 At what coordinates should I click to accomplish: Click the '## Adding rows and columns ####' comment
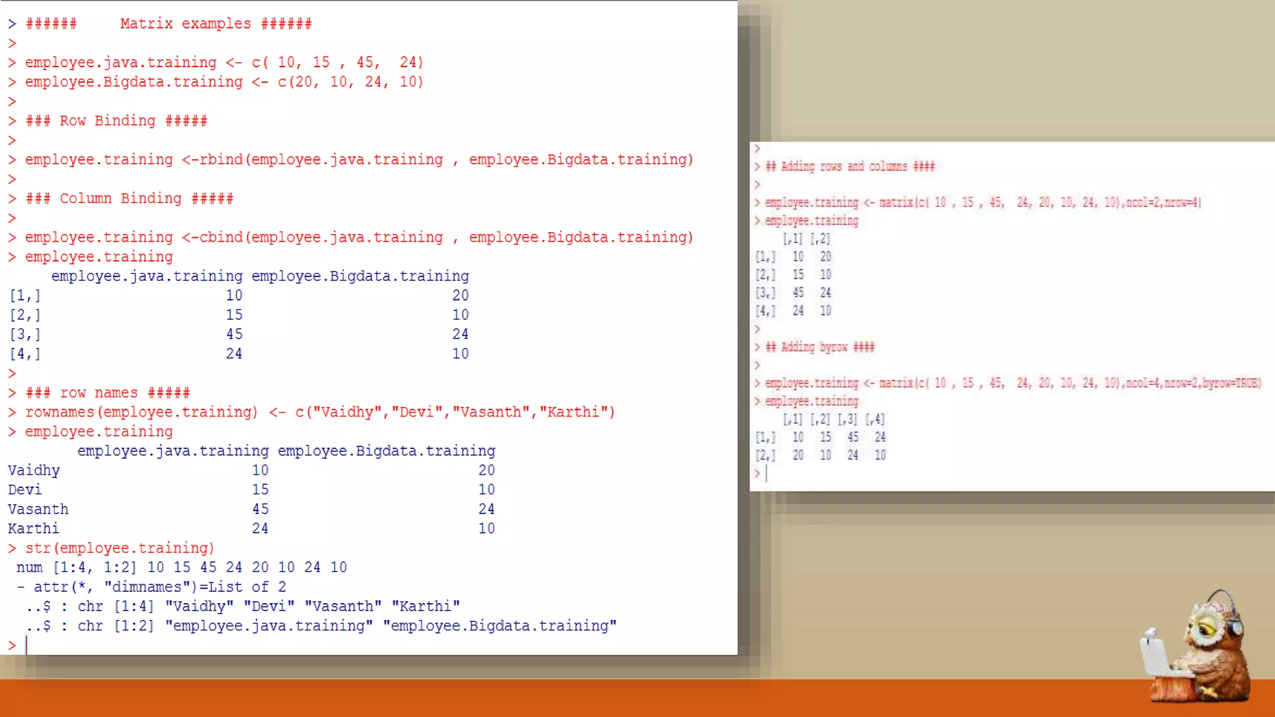tap(850, 166)
